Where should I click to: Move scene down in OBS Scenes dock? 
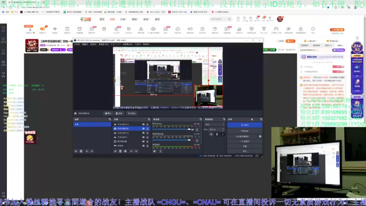coord(92,151)
